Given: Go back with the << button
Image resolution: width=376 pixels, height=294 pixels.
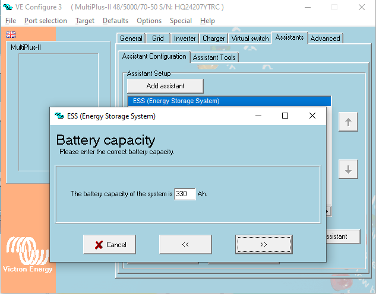Looking at the screenshot, I should pos(185,244).
